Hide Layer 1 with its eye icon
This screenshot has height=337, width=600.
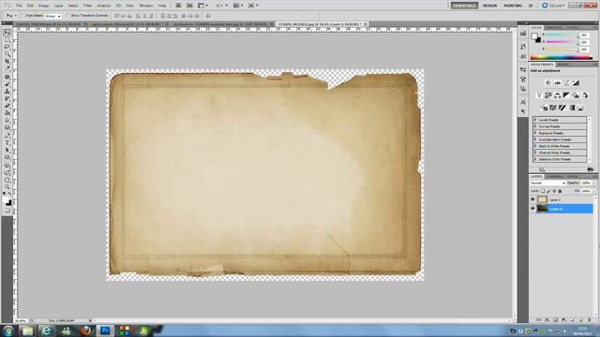click(532, 199)
